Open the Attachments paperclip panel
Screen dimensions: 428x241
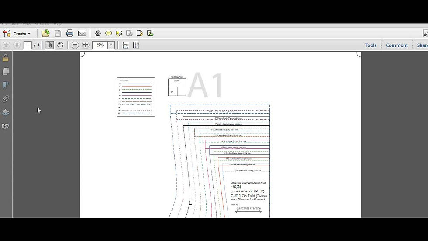5,99
